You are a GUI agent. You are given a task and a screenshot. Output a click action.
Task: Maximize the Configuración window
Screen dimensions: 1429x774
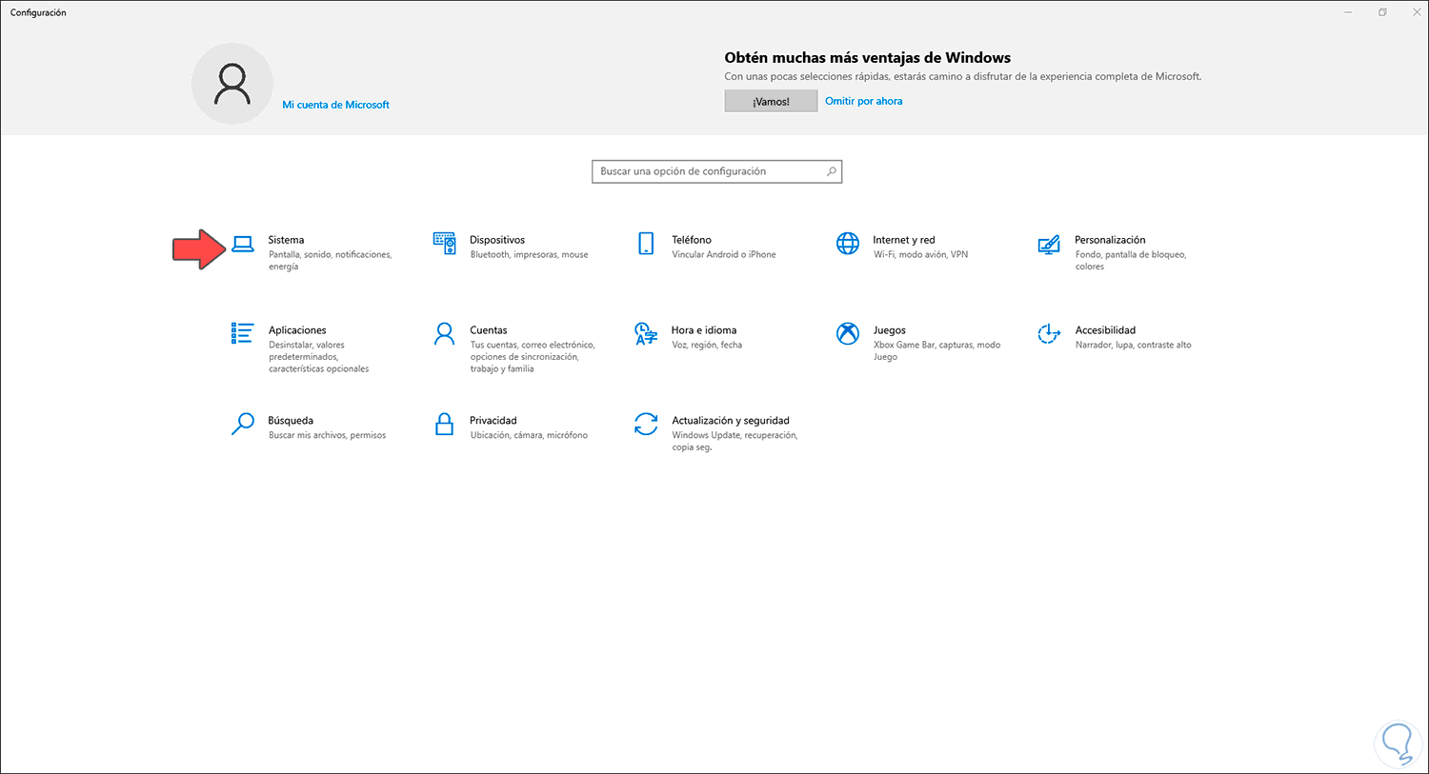coord(1382,12)
